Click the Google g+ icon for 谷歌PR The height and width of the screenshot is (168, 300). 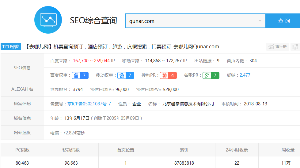(x=207, y=75)
